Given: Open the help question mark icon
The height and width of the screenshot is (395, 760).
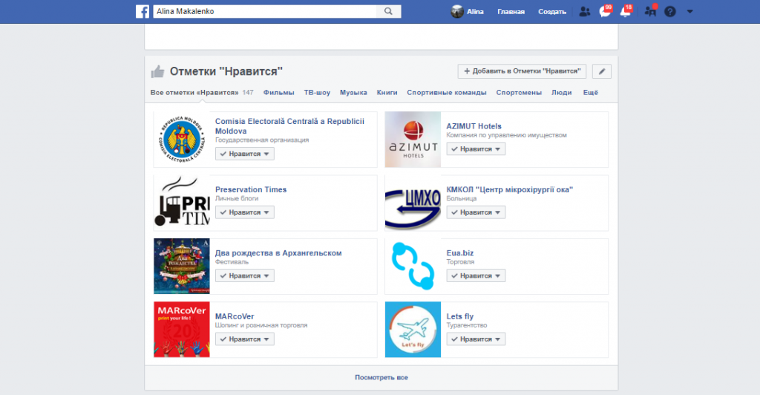Looking at the screenshot, I should [670, 12].
